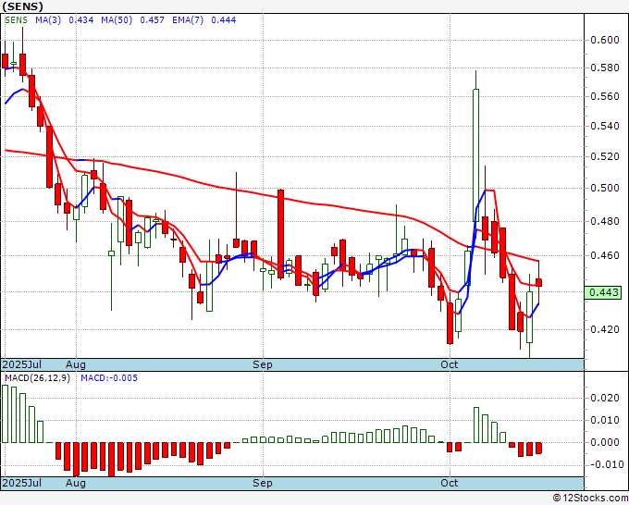Click the Sep label on MACD axis
The width and height of the screenshot is (629, 505).
pyautogui.click(x=263, y=483)
